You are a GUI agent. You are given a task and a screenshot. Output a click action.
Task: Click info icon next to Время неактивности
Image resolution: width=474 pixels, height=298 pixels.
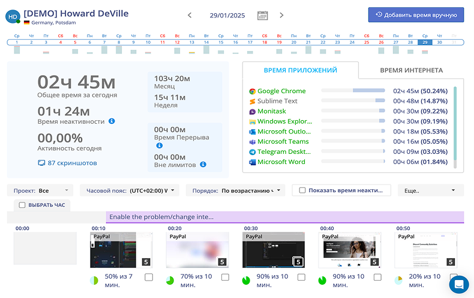tap(112, 121)
